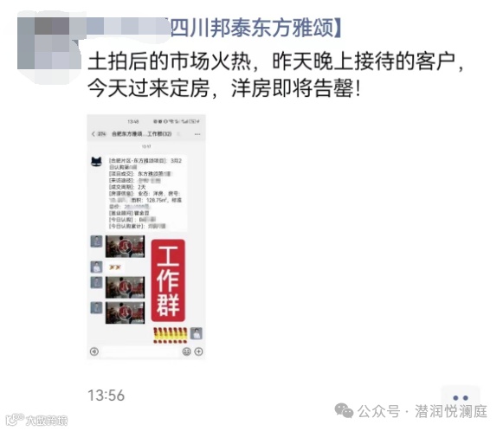This screenshot has height=431, width=503.
Task: Open the emoji smiley icon in chat bar
Action: coord(186,351)
